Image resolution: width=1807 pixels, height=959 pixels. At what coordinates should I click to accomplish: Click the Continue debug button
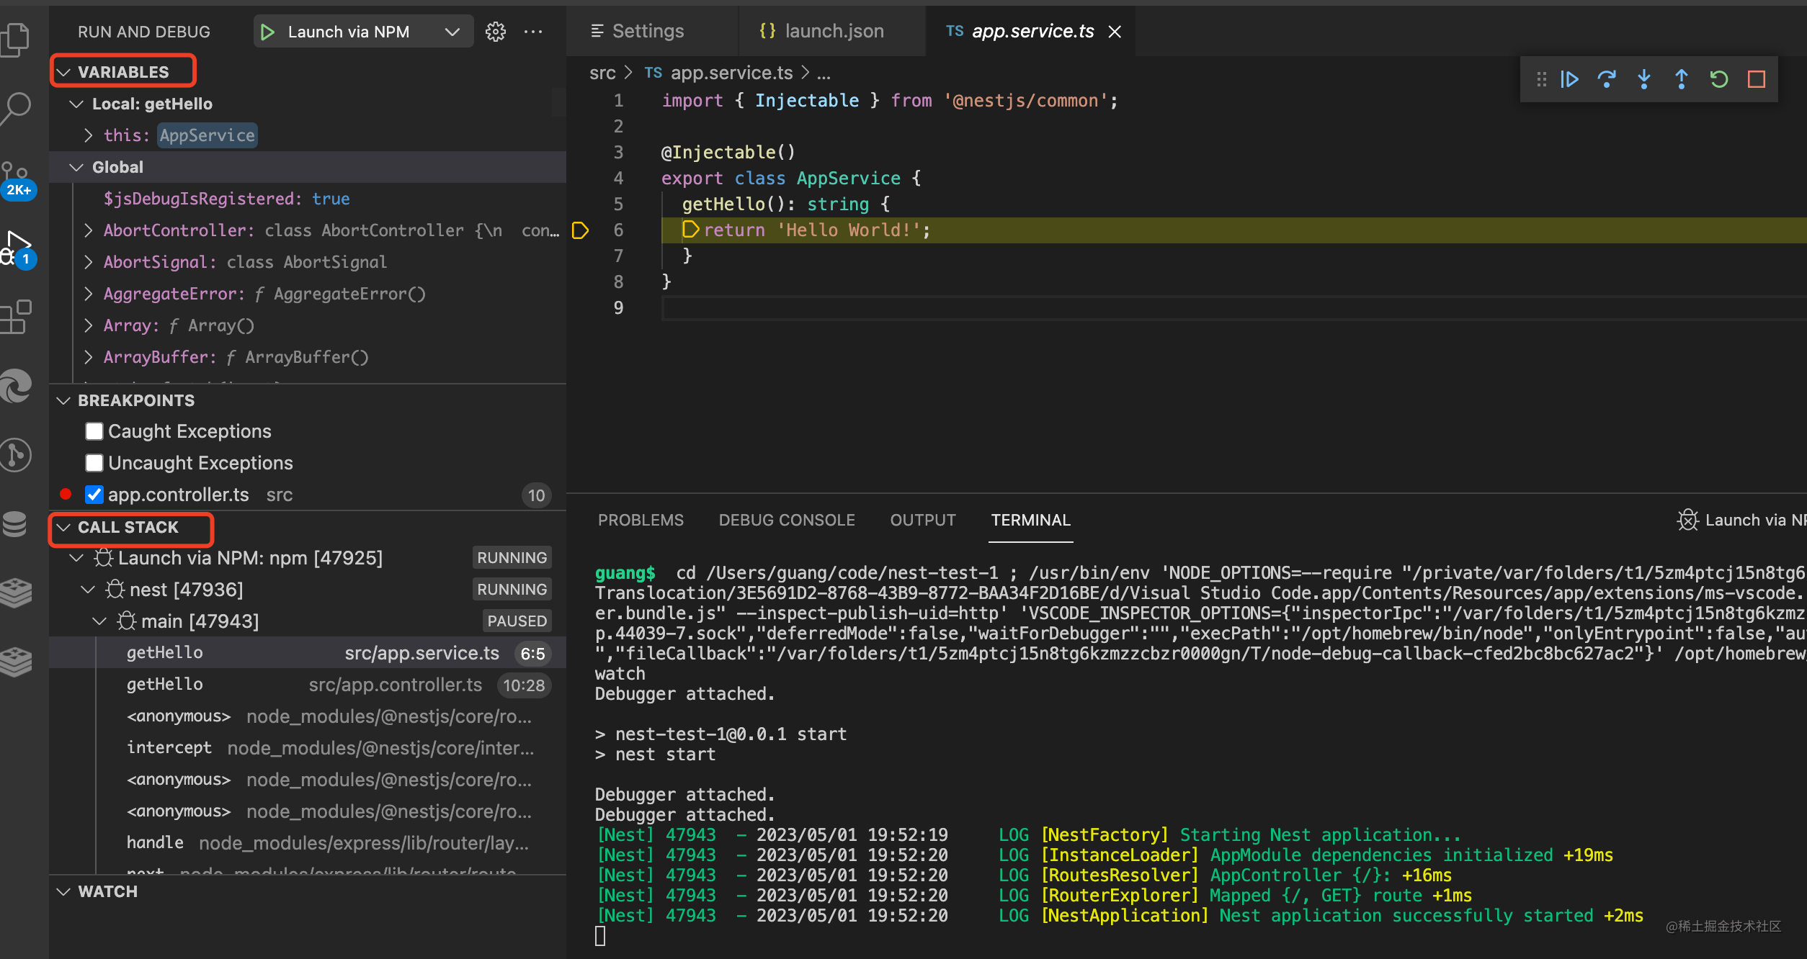(x=1569, y=79)
